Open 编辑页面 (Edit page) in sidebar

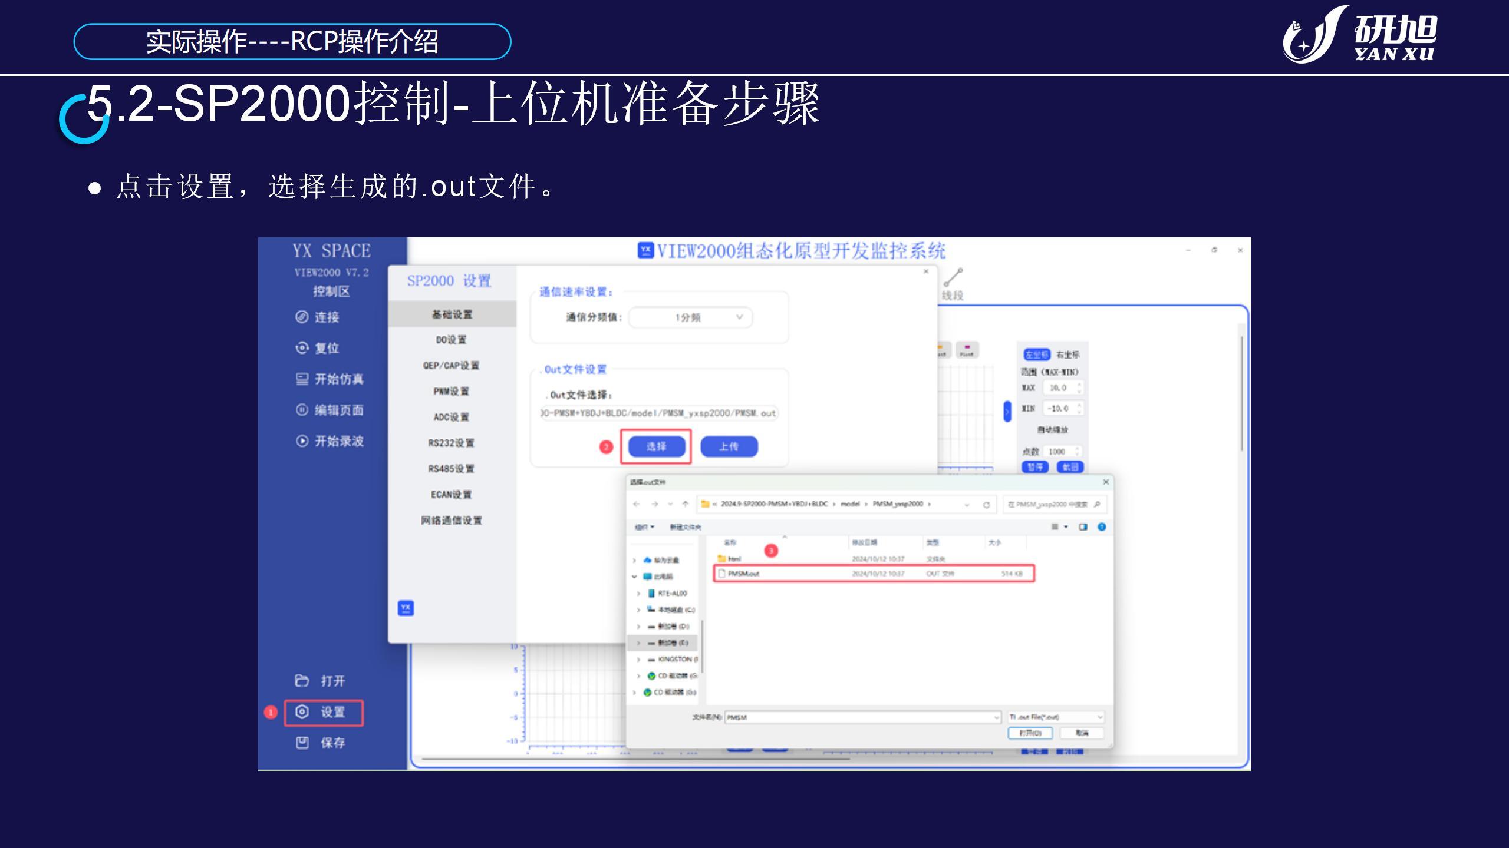pos(330,410)
